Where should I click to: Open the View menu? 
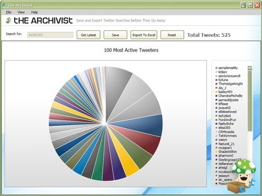pyautogui.click(x=21, y=12)
